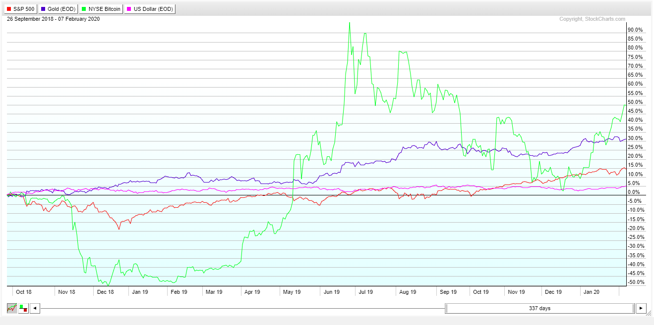Screen dimensions: 654x325
Task: Click the '50.0%' axis label
Action: click(x=635, y=102)
